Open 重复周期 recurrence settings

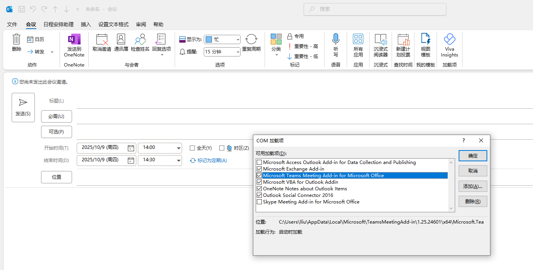(251, 39)
